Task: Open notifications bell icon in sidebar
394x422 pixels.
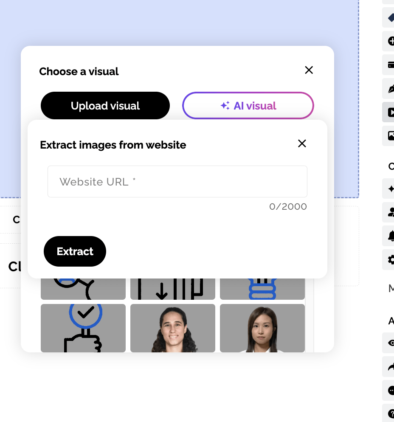Action: click(x=390, y=236)
